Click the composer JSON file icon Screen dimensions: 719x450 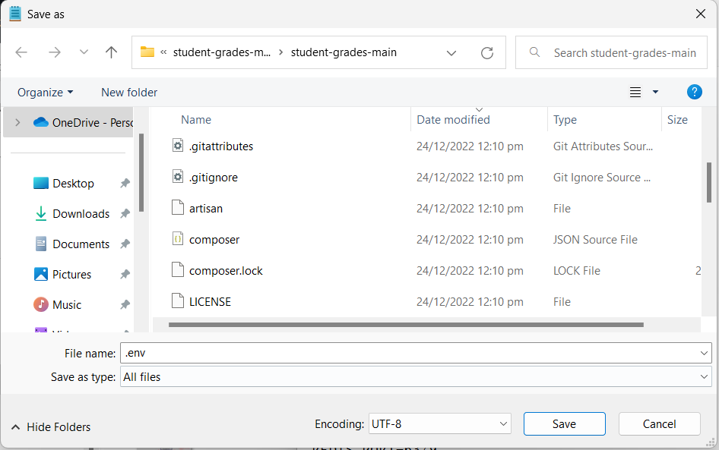(x=178, y=239)
